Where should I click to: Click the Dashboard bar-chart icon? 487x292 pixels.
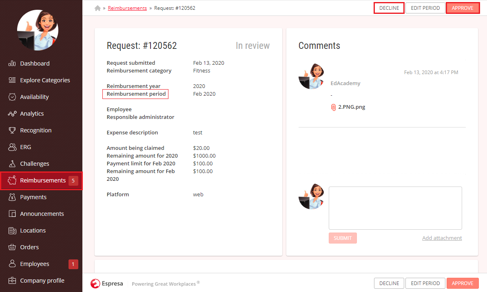(x=12, y=64)
